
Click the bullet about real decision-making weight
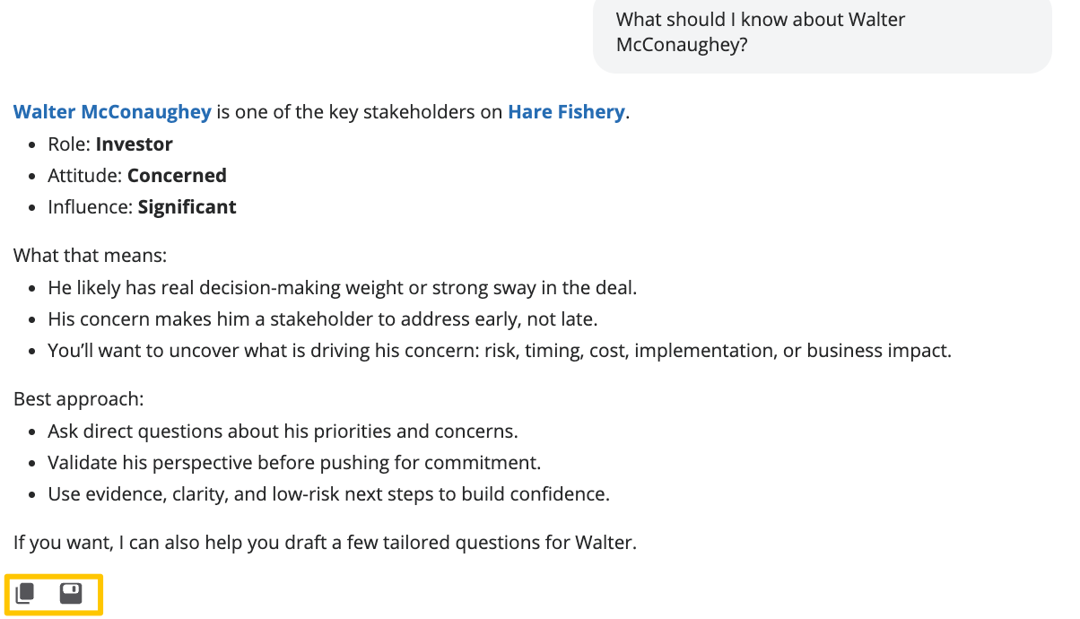click(x=343, y=288)
